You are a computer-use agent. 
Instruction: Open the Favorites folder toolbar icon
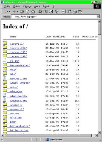click(x=46, y=12)
